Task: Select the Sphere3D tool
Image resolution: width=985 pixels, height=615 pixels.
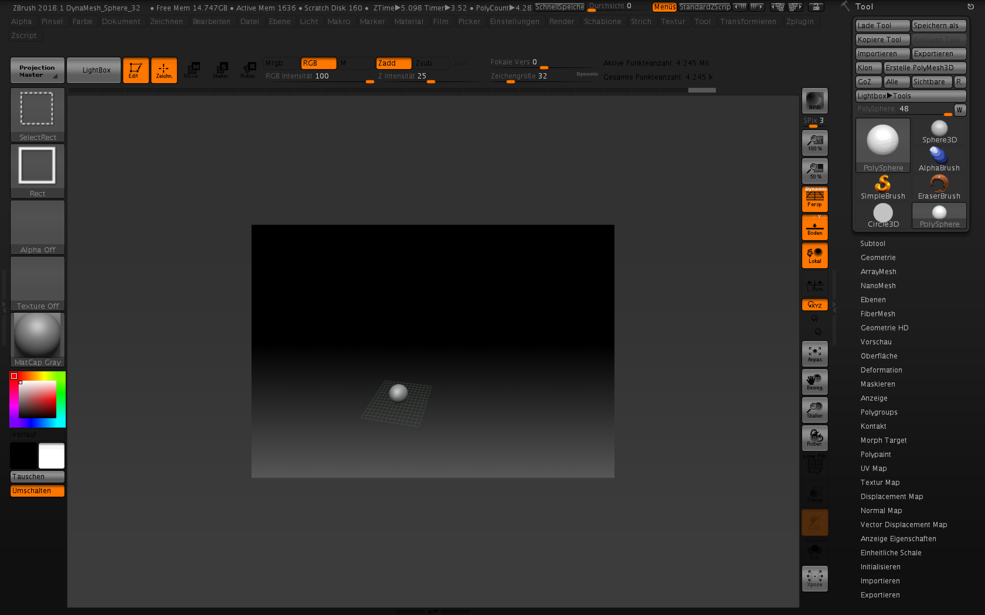Action: pyautogui.click(x=939, y=132)
